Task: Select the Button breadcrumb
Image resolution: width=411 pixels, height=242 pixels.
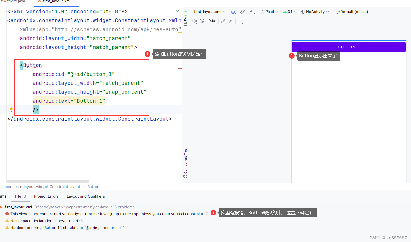Action: click(93, 187)
